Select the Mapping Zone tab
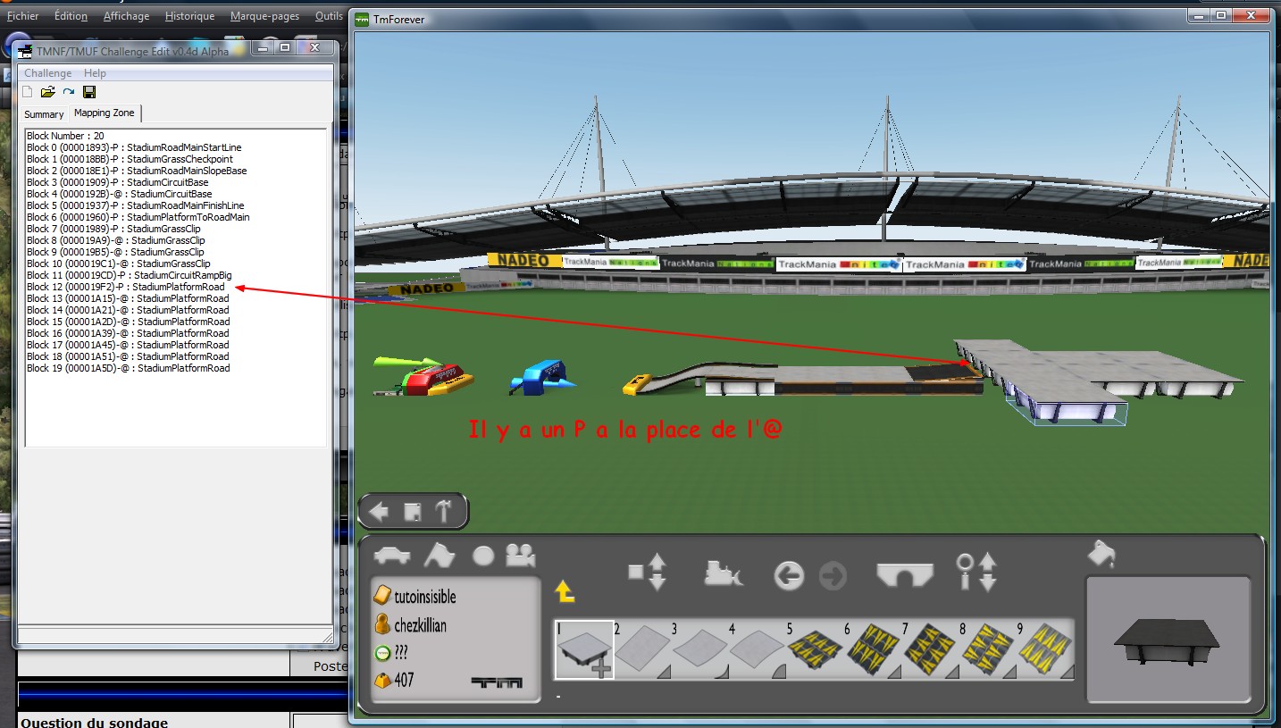1281x728 pixels. 105,113
